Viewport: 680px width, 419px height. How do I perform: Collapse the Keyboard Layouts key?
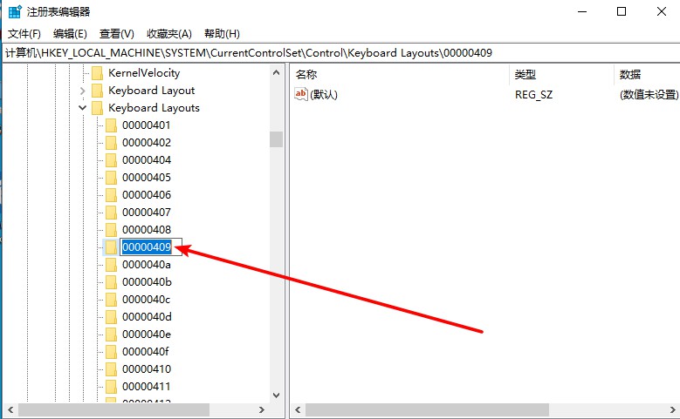82,108
